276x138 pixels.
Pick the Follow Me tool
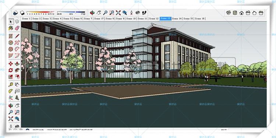click(17, 70)
